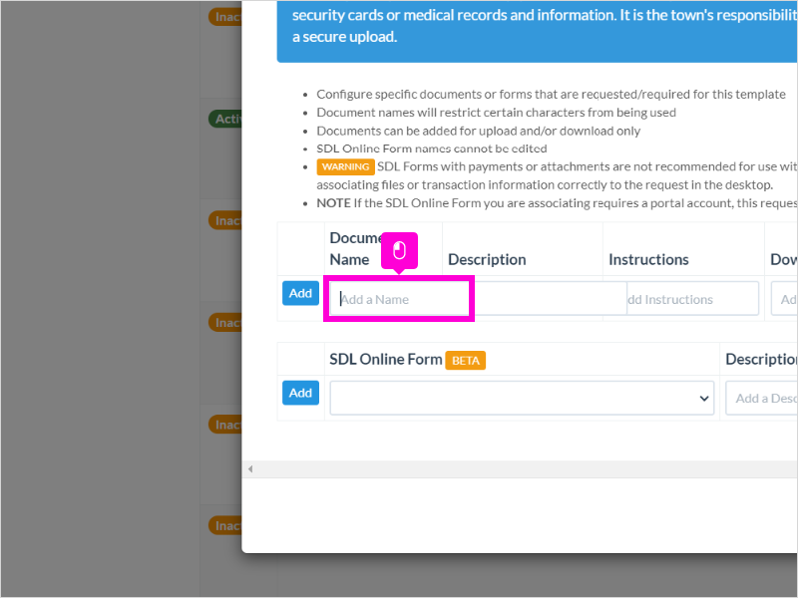Screen dimensions: 798x598
Task: Click the scrollbar's left arrow
Action: coord(250,468)
